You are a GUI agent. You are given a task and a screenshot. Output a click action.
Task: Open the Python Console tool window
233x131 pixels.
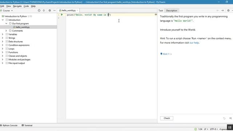pos(9,125)
